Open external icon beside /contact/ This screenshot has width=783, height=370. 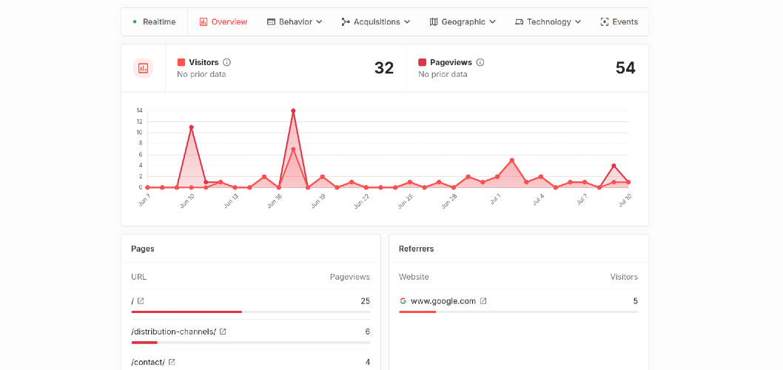[x=172, y=362]
